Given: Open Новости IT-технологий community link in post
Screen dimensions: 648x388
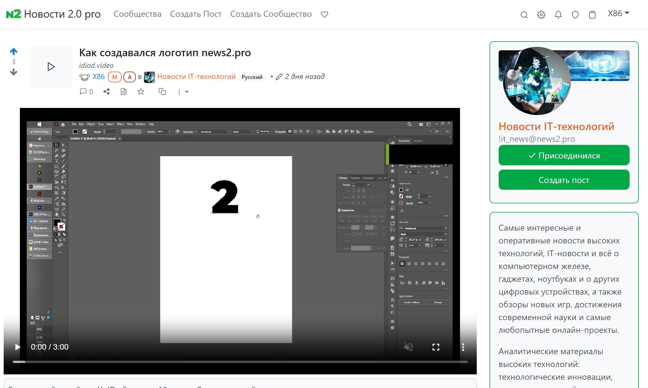Looking at the screenshot, I should (x=197, y=77).
